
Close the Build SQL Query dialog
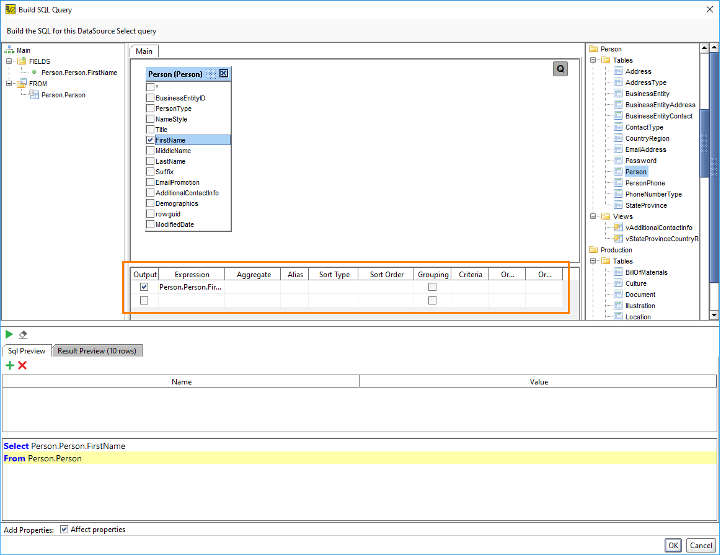(709, 9)
